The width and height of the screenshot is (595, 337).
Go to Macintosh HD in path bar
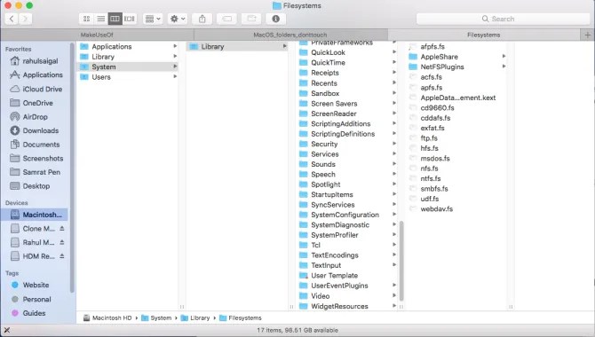(x=107, y=318)
